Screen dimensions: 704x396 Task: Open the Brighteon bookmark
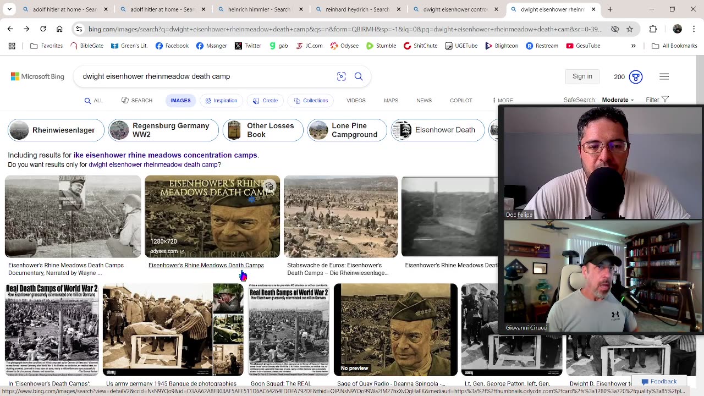[502, 46]
